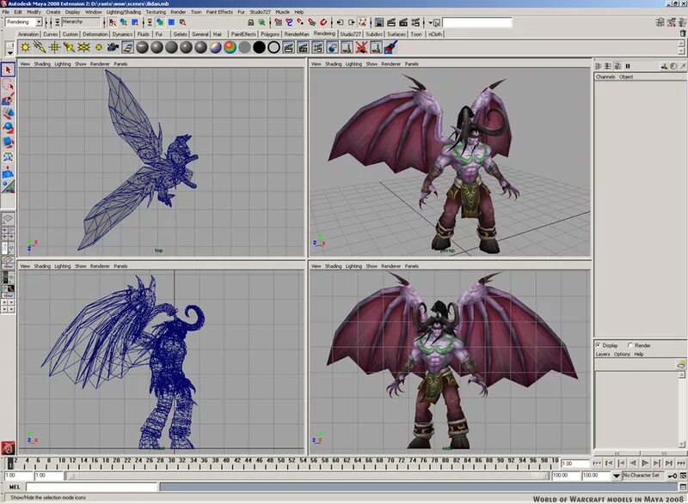Viewport: 688px width, 504px height.
Task: Toggle construction history on/off
Action: coord(362,22)
